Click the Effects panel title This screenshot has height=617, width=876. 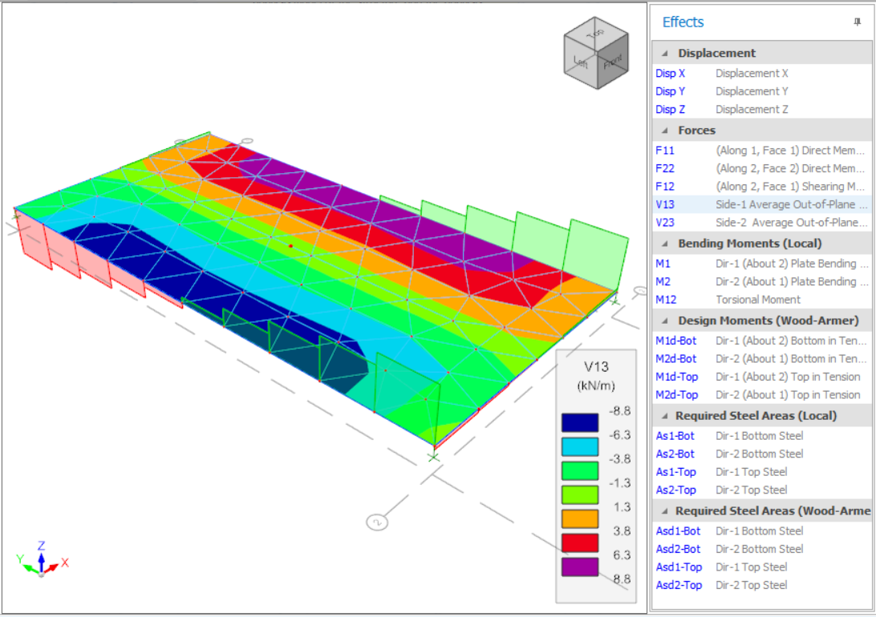[683, 22]
